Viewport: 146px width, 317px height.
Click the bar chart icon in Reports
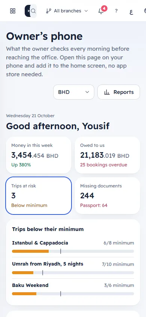107,92
